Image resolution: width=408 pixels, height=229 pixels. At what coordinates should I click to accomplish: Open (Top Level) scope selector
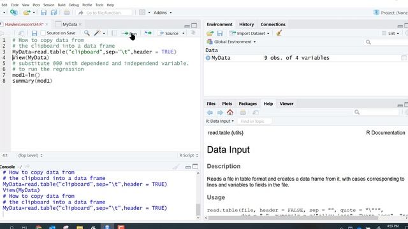coord(30,155)
